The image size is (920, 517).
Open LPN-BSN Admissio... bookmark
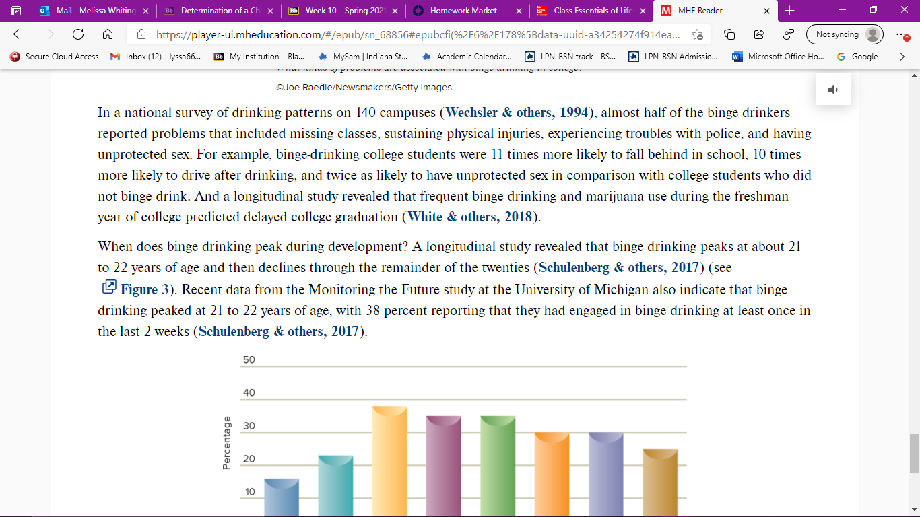coord(674,57)
